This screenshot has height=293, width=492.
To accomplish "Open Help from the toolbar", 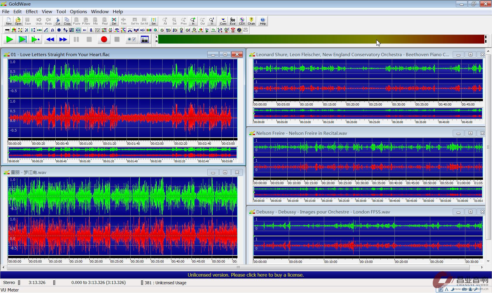I will pos(263,21).
